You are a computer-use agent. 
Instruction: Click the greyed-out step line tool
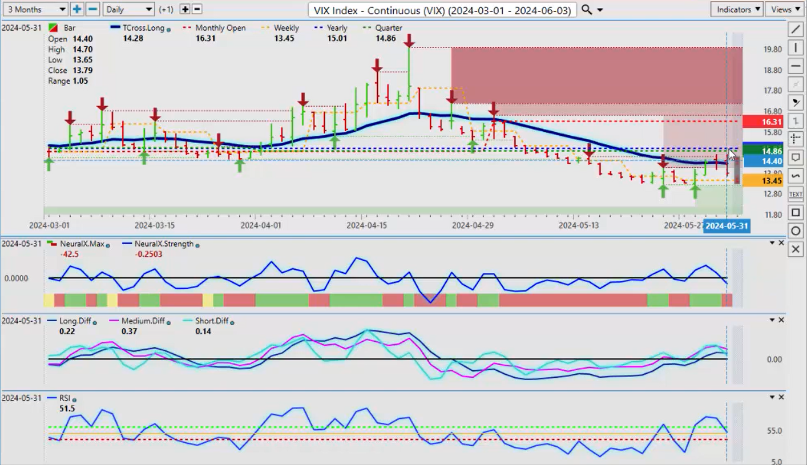[796, 121]
